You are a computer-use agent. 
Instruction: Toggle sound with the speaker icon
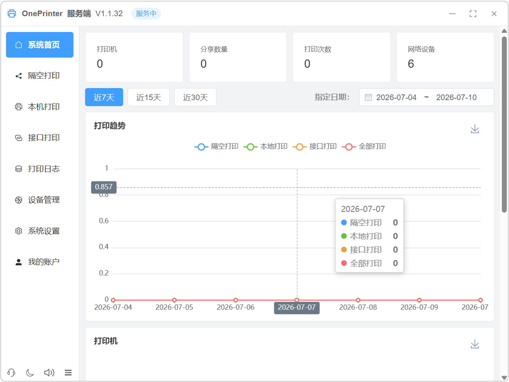49,373
